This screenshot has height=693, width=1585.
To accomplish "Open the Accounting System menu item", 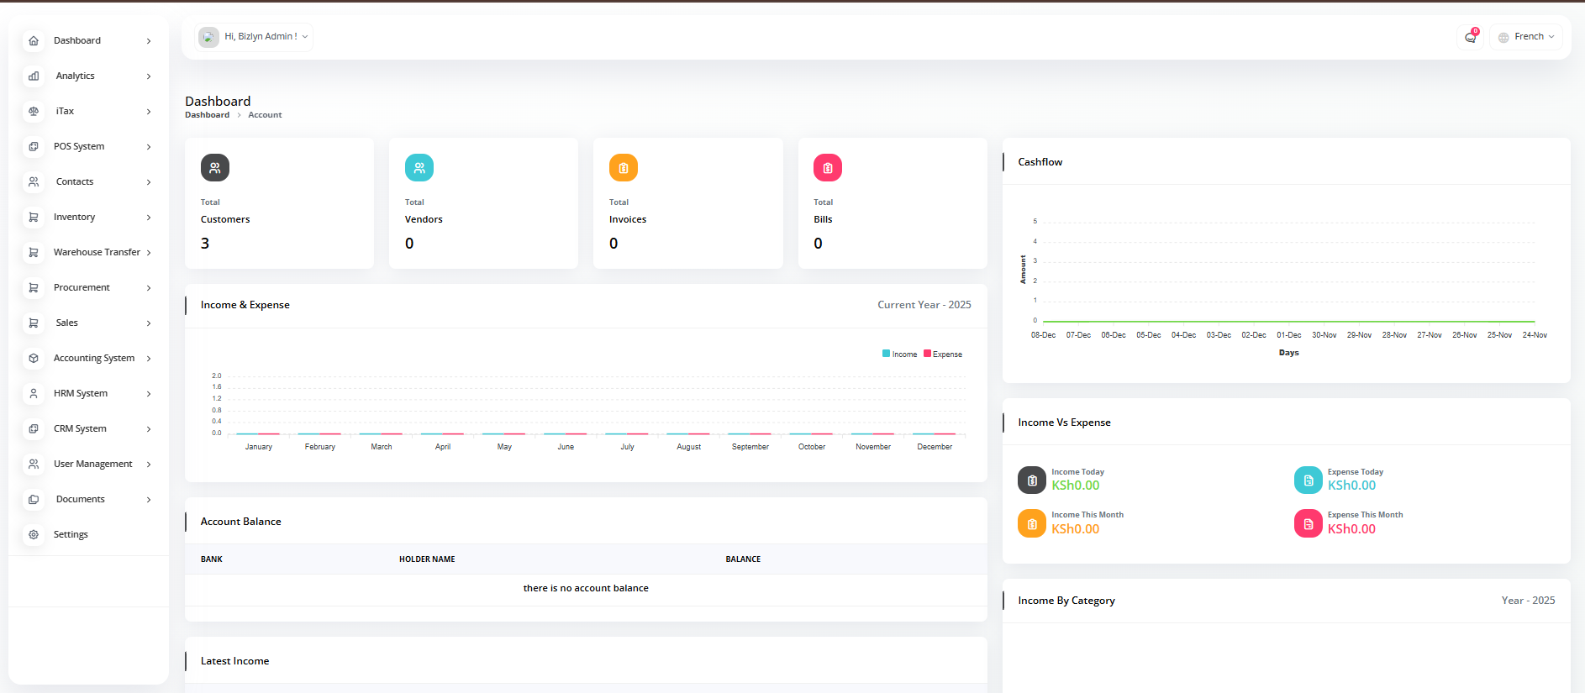I will (x=88, y=358).
